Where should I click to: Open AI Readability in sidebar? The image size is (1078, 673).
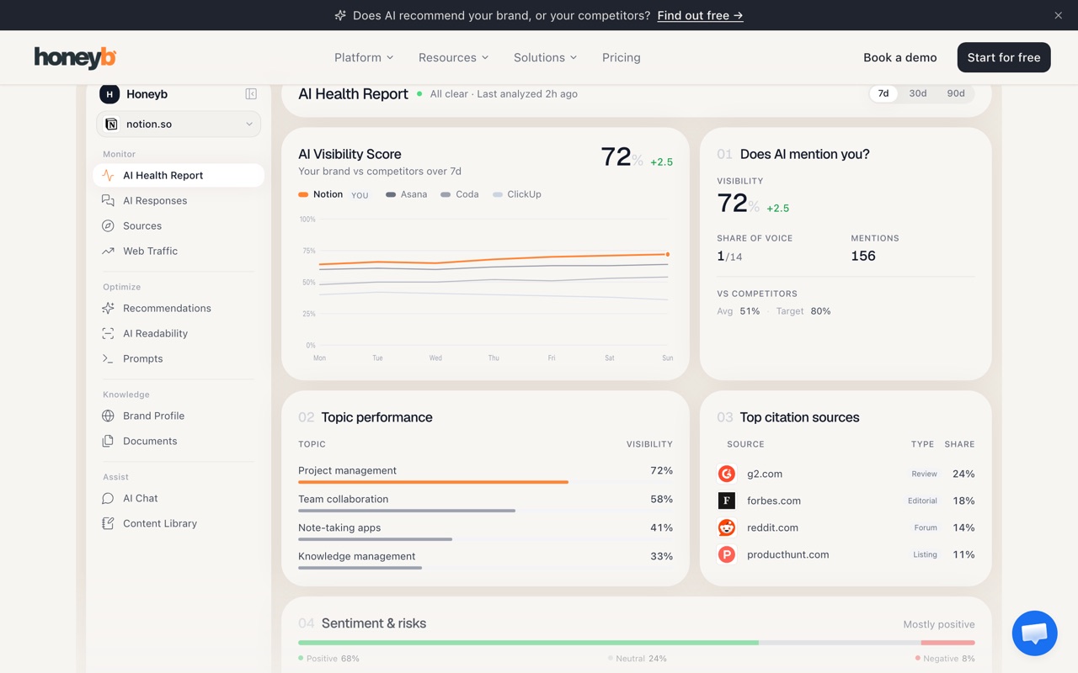coord(179,334)
